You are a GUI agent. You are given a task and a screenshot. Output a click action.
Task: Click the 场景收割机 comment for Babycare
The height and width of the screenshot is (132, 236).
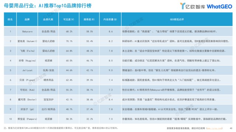[x=170, y=32]
